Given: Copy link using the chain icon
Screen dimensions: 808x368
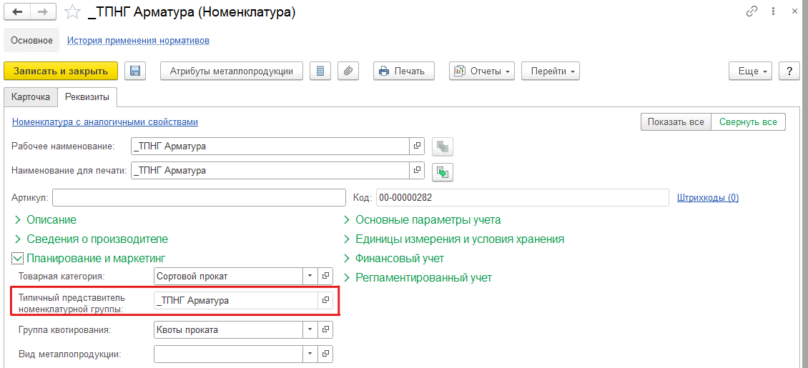Looking at the screenshot, I should coord(752,11).
